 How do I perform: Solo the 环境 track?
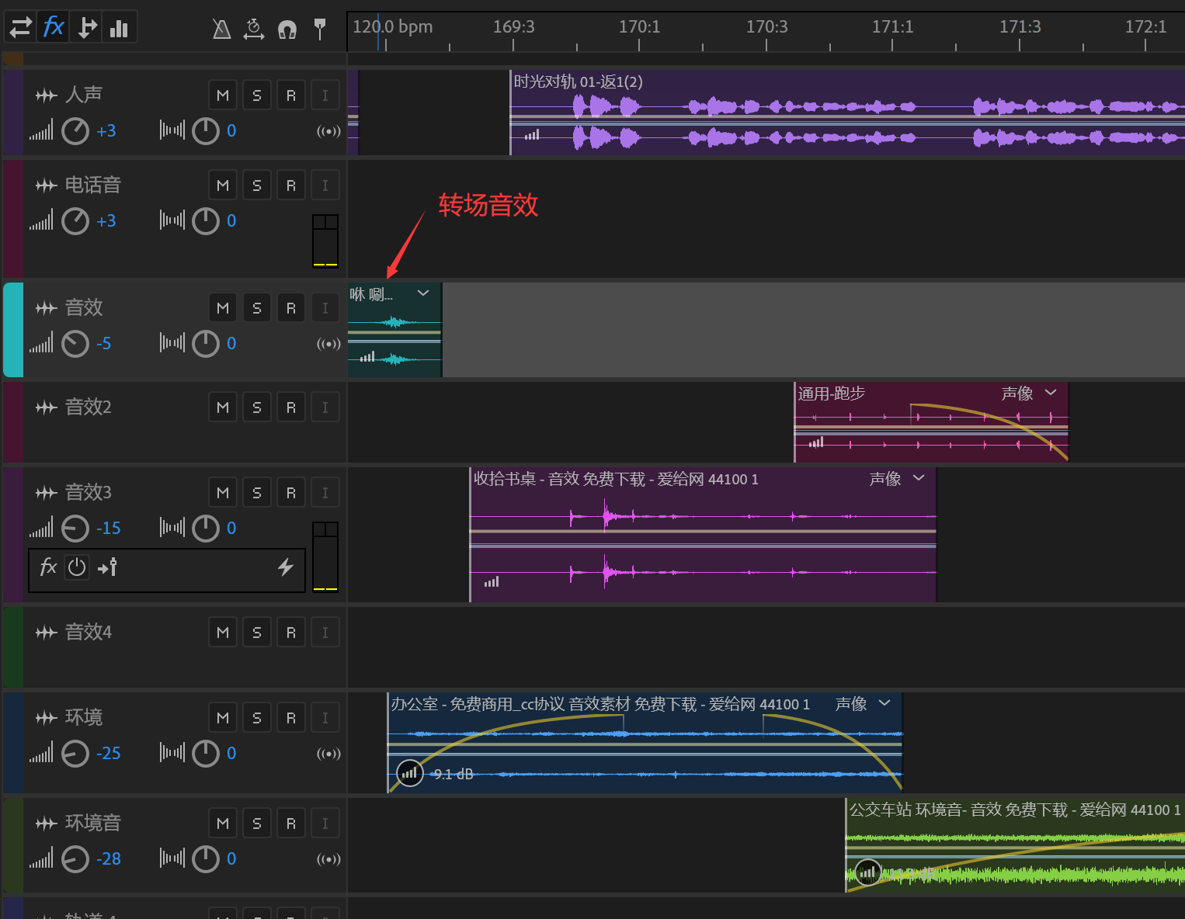pyautogui.click(x=257, y=718)
